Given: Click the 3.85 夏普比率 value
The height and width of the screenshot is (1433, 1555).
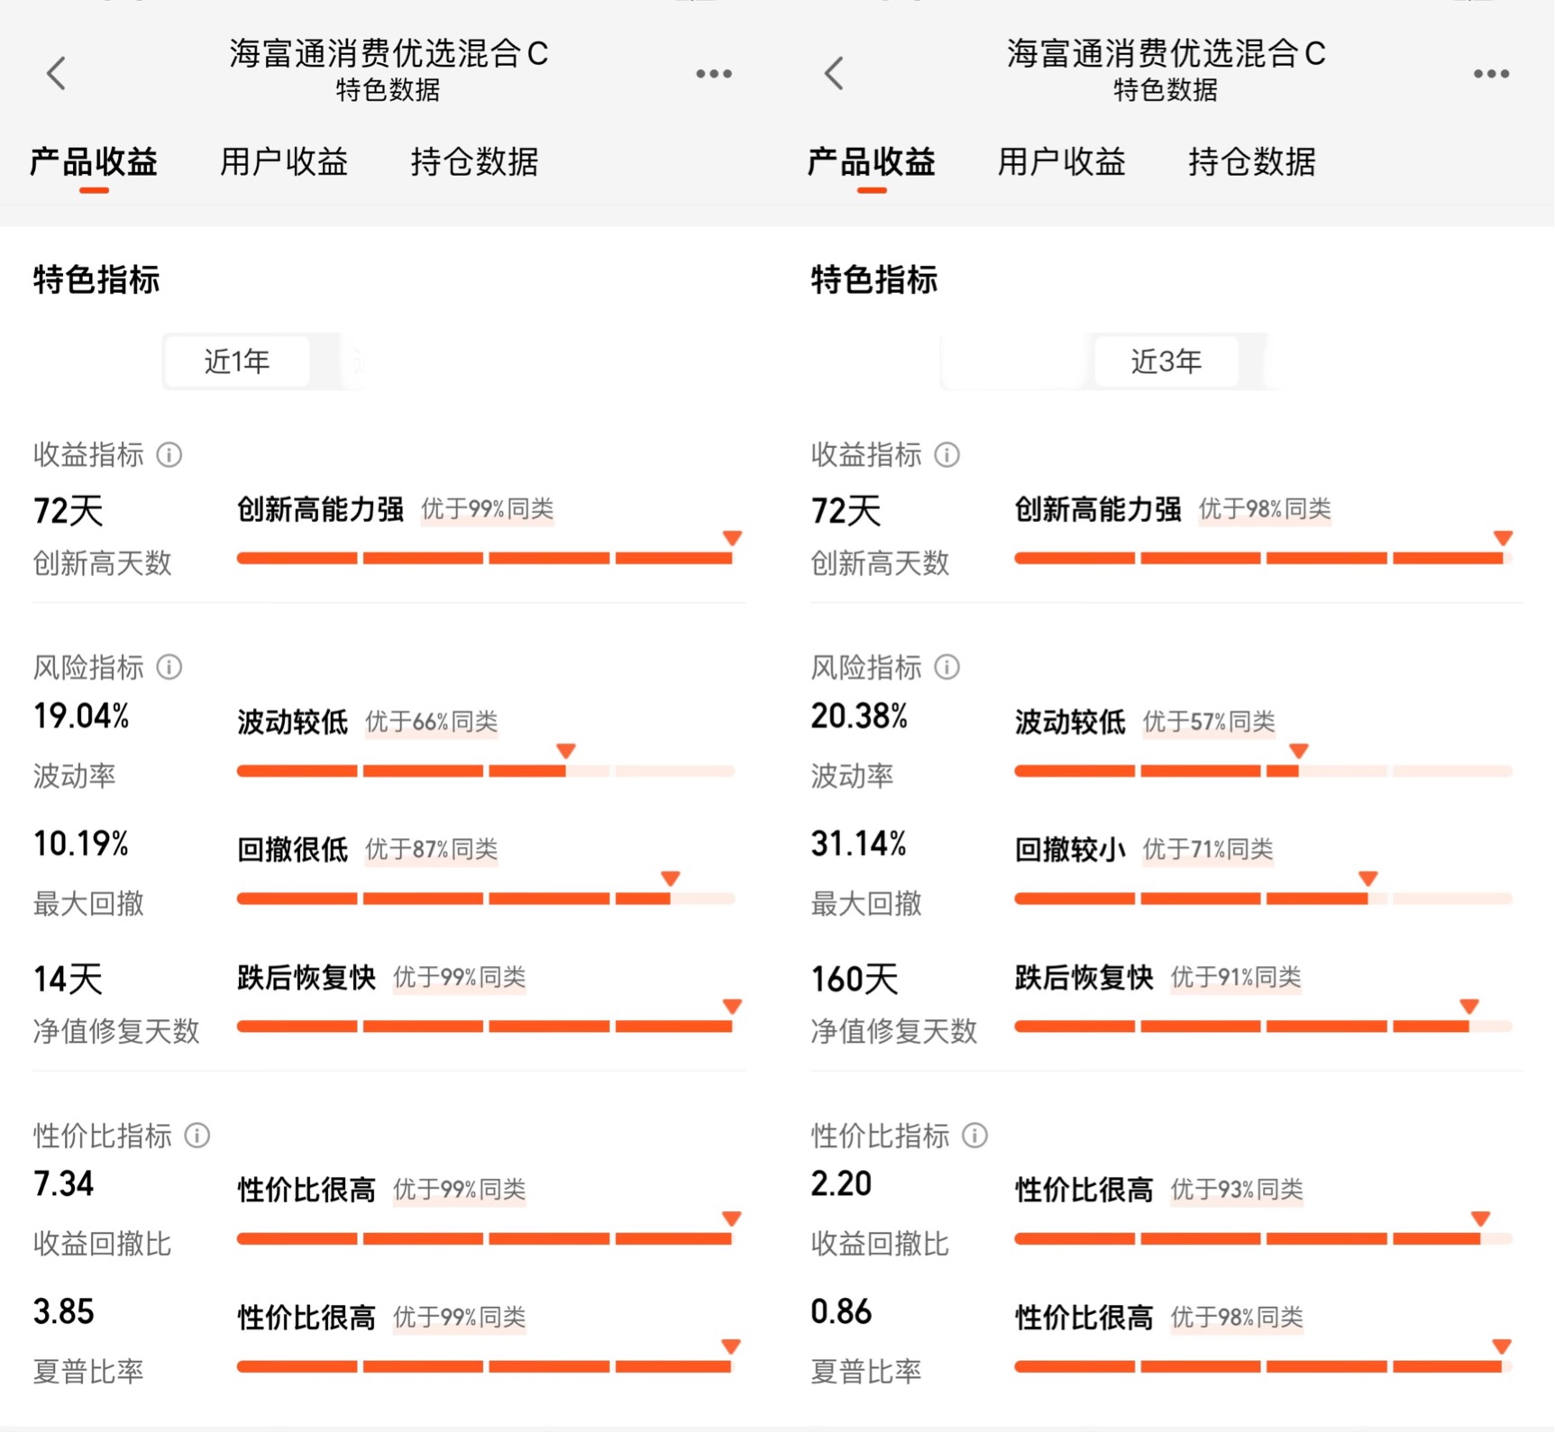Looking at the screenshot, I should [x=63, y=1312].
